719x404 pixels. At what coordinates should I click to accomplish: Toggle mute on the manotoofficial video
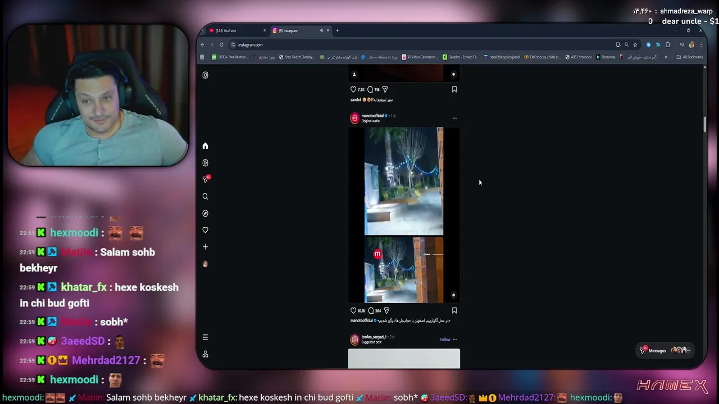coord(454,295)
